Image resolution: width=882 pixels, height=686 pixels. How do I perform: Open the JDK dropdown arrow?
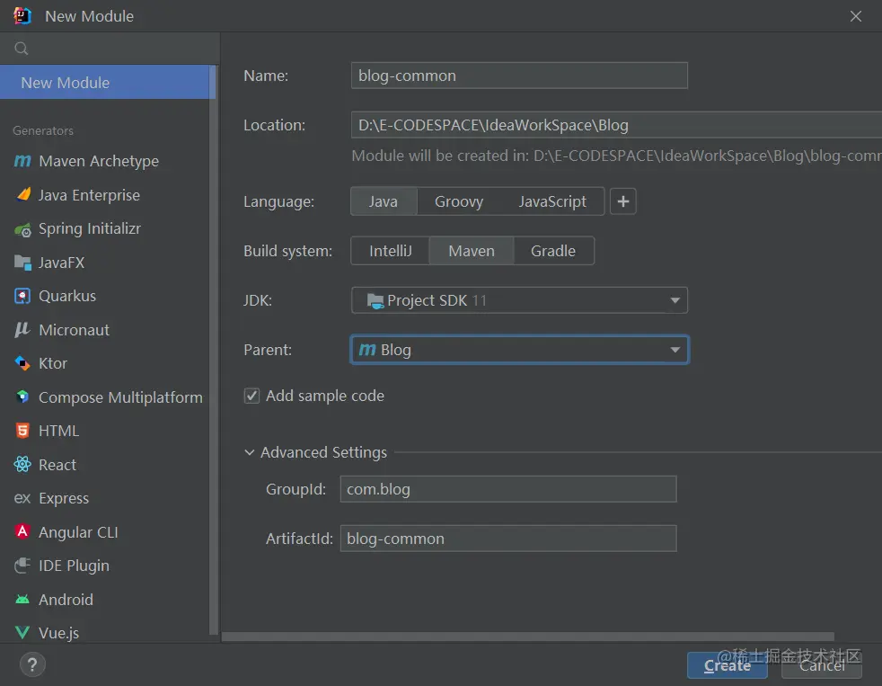point(675,301)
